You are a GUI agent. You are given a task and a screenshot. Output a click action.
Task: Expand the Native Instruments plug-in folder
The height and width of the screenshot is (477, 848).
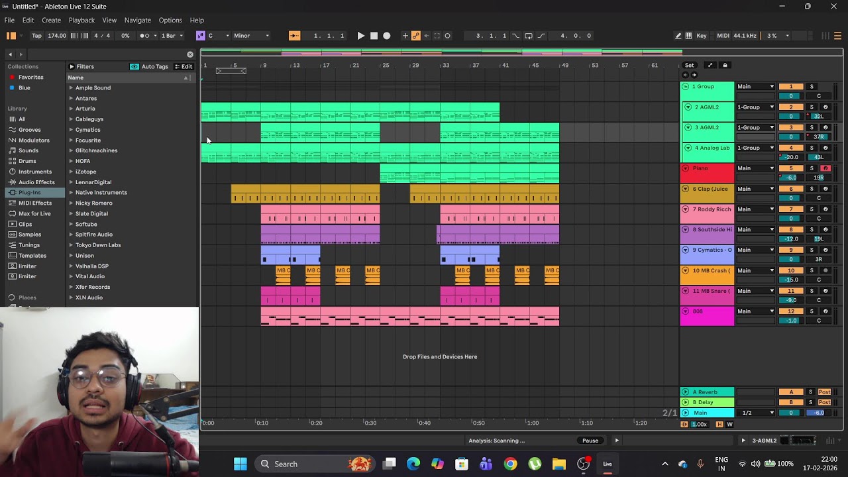[71, 193]
